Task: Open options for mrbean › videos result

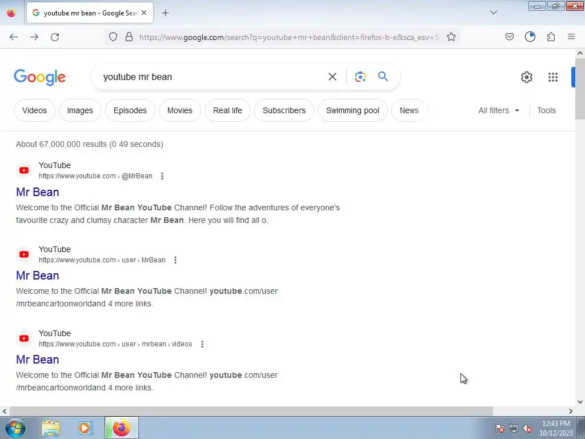Action: pos(202,344)
